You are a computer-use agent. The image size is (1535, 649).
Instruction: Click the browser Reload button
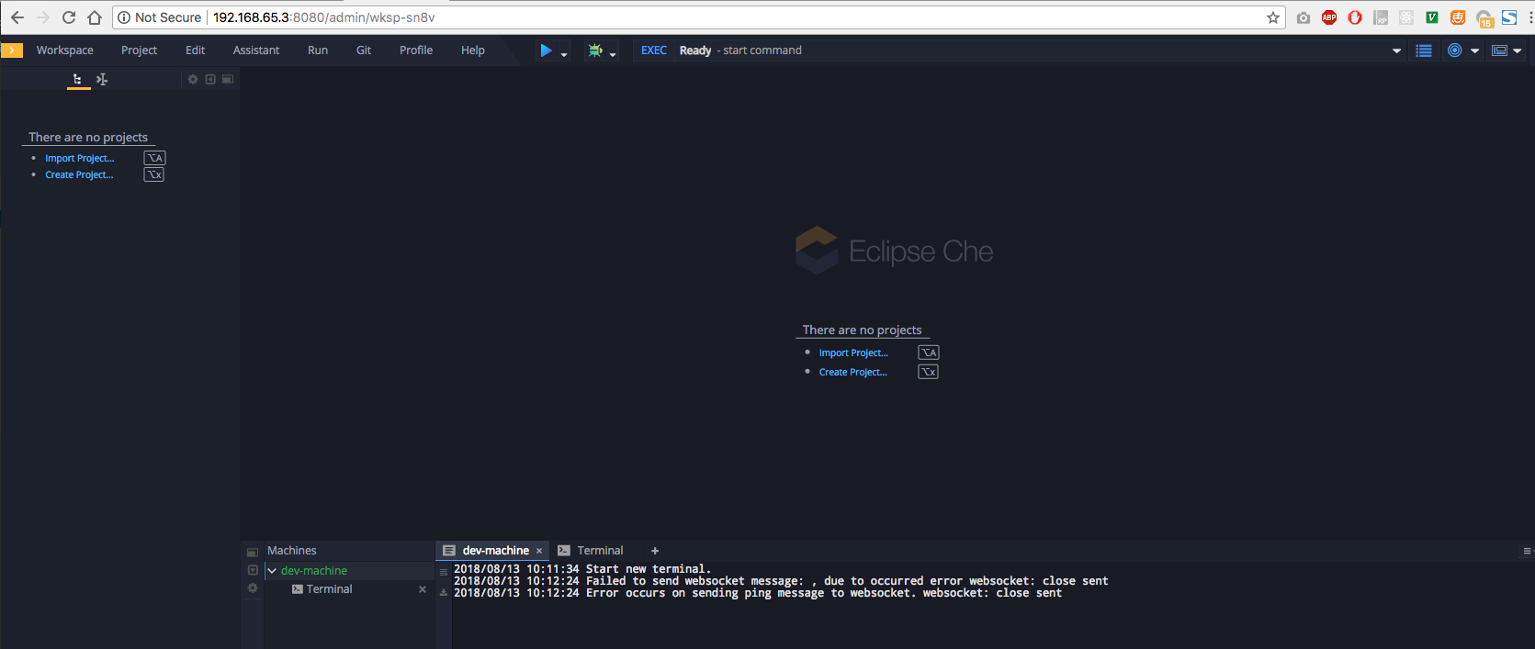(68, 17)
